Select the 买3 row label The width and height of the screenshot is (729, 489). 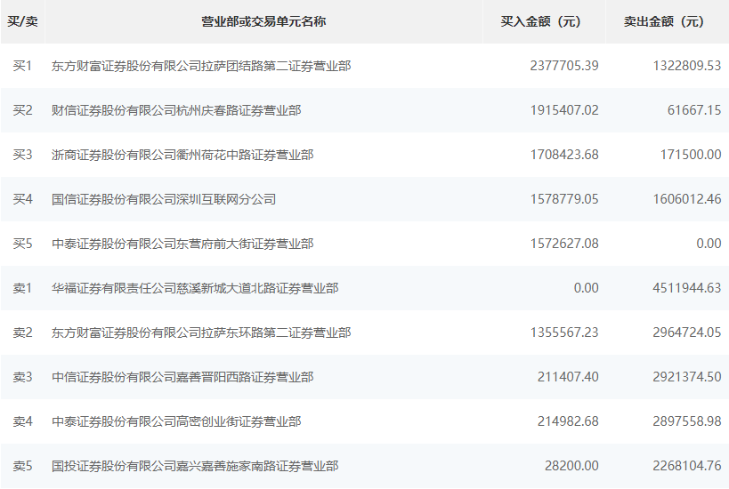(x=22, y=155)
